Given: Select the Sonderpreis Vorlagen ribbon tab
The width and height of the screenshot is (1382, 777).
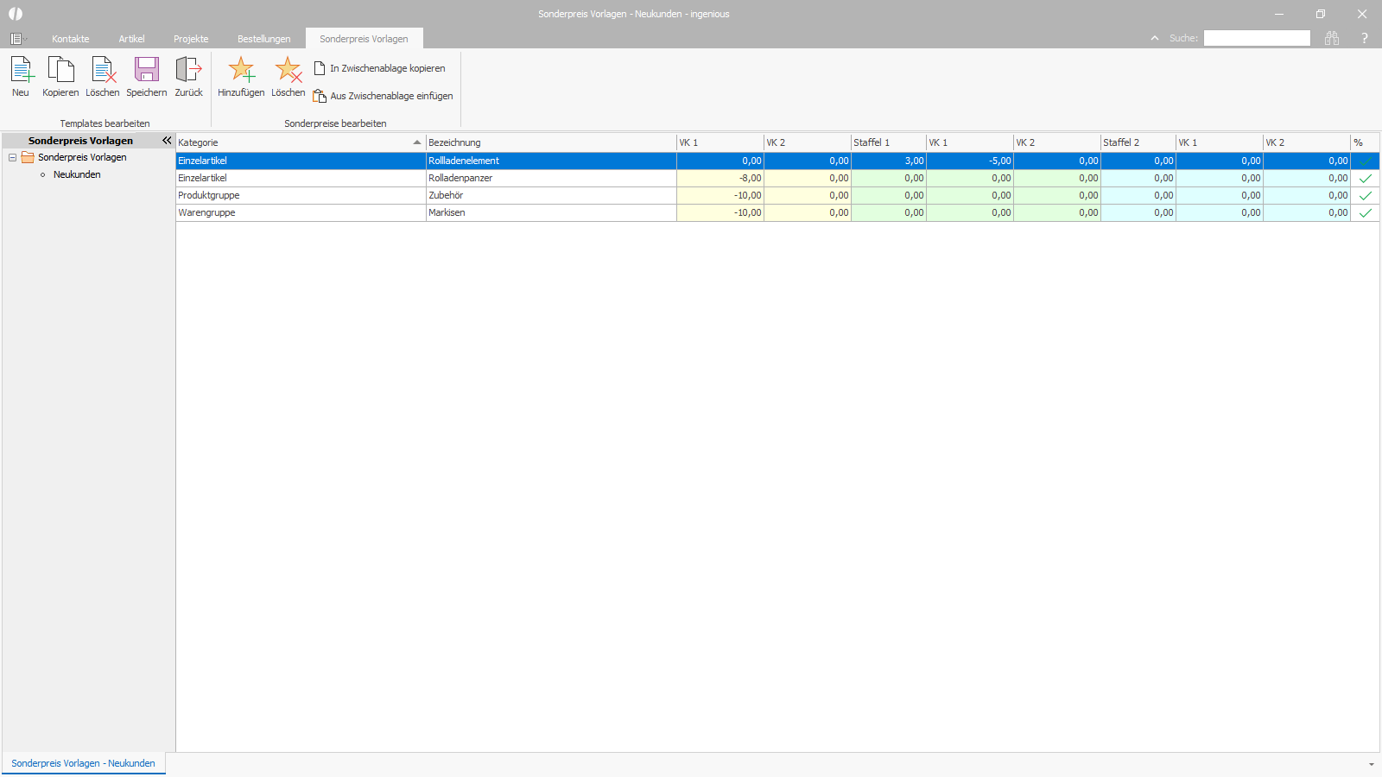Looking at the screenshot, I should pos(364,39).
